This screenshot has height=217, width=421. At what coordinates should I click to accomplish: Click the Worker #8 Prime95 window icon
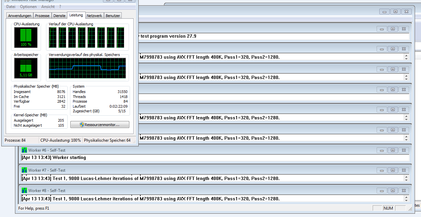pyautogui.click(x=24, y=191)
